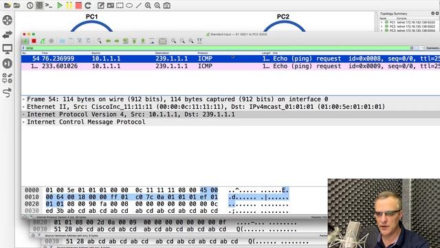Image resolution: width=440 pixels, height=248 pixels.
Task: Expand PC1 in Topology Summary
Action: click(382, 22)
